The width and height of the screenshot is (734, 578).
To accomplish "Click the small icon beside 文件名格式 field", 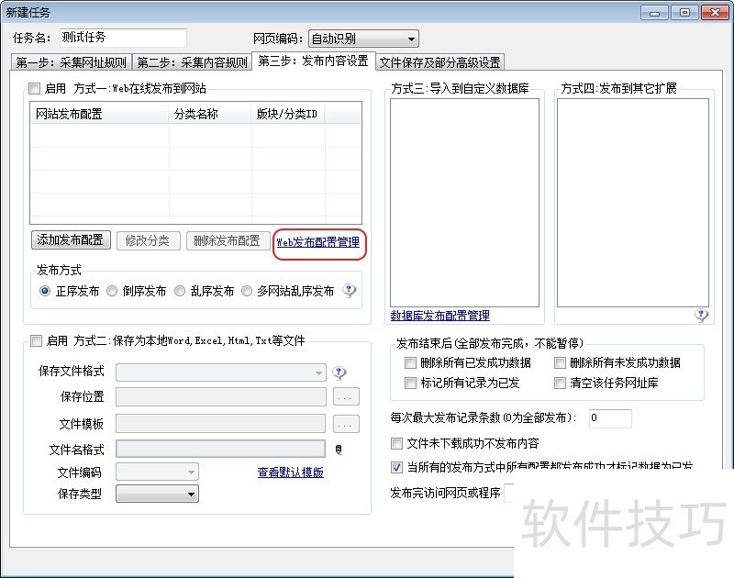I will click(x=339, y=449).
